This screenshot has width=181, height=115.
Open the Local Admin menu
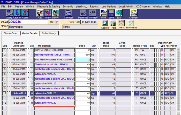pyautogui.click(x=126, y=6)
